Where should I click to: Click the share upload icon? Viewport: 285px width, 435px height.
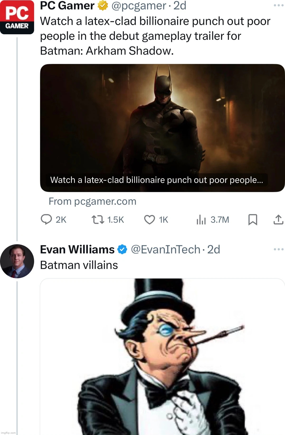coord(278,219)
